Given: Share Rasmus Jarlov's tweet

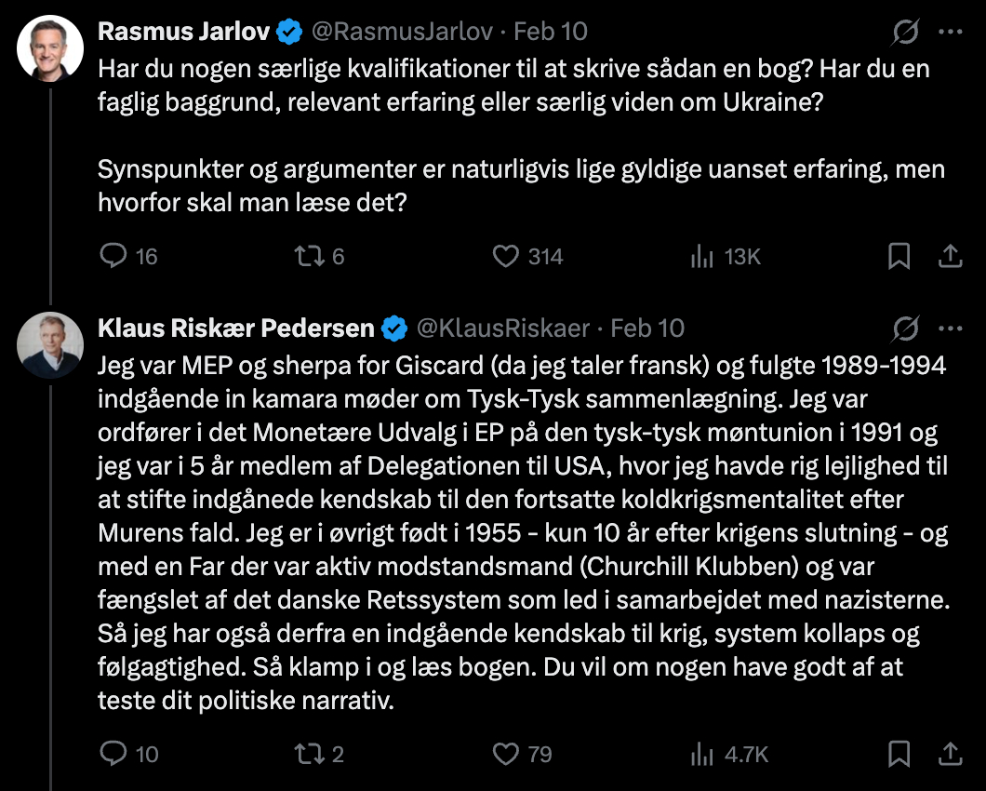Looking at the screenshot, I should point(950,256).
